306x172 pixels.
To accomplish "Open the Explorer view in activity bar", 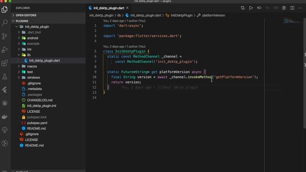I will (x=4, y=10).
